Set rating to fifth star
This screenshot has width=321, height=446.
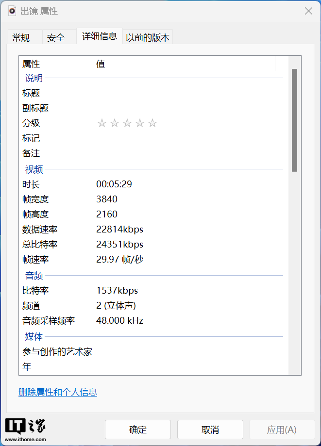[152, 123]
